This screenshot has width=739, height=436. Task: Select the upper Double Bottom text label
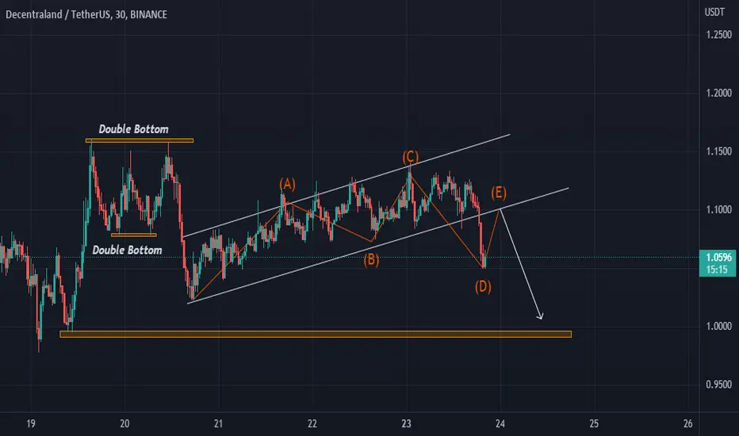coord(133,129)
